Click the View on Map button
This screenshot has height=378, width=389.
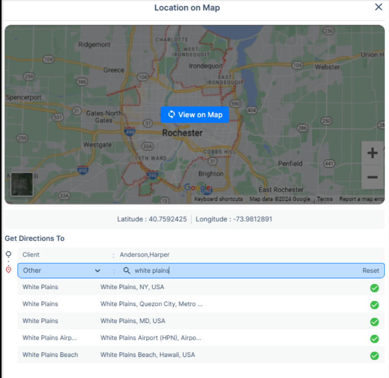click(x=194, y=115)
